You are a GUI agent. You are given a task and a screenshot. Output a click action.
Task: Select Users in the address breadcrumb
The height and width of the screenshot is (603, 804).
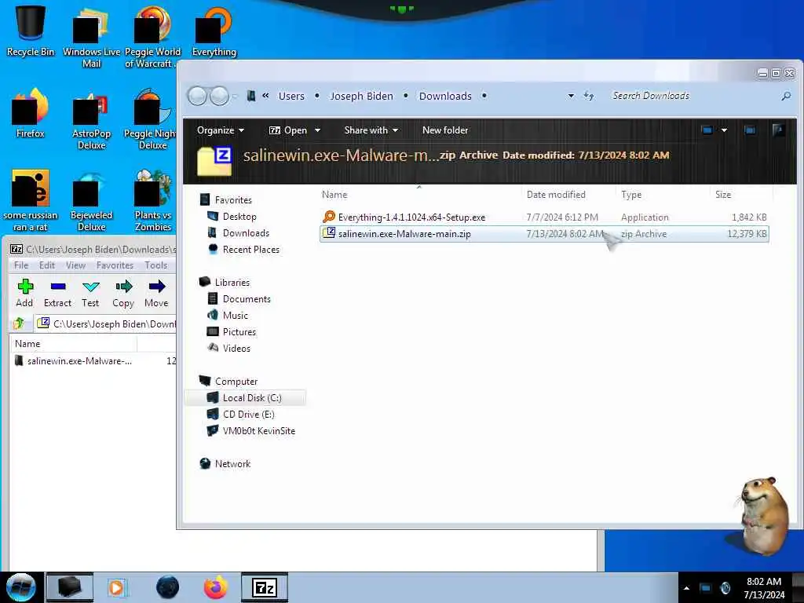coord(291,96)
